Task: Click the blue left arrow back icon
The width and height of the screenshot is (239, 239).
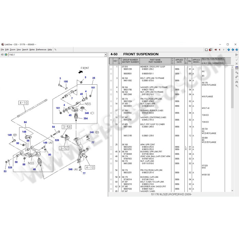Action: click(x=233, y=50)
